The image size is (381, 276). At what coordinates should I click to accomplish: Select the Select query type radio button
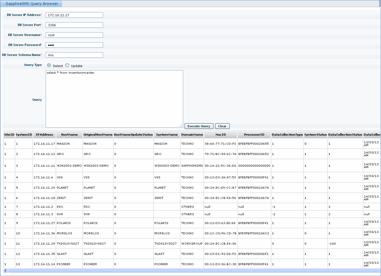pyautogui.click(x=49, y=65)
